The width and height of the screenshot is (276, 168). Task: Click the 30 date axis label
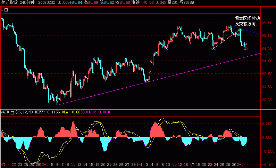pyautogui.click(x=234, y=165)
